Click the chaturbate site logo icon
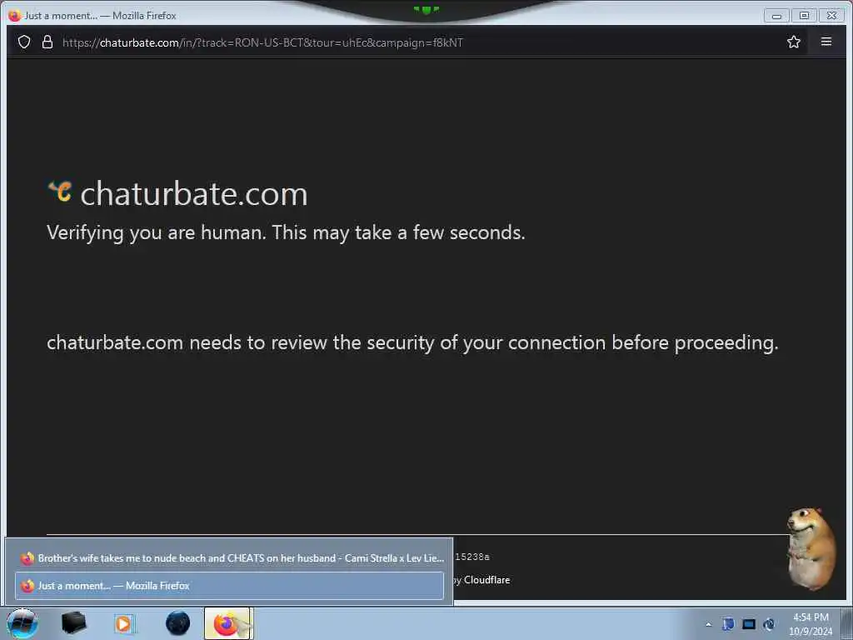 click(x=60, y=191)
